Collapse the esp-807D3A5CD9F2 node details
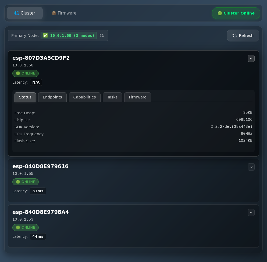Image resolution: width=267 pixels, height=262 pixels. click(251, 58)
